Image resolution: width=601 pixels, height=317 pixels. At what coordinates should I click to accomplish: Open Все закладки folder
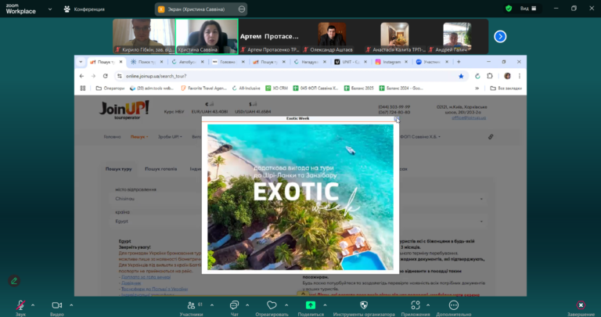[506, 88]
